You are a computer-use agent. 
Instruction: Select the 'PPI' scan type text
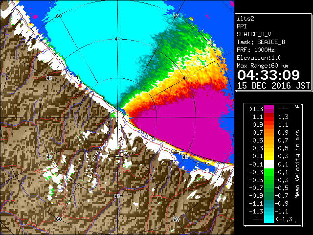pyautogui.click(x=242, y=26)
